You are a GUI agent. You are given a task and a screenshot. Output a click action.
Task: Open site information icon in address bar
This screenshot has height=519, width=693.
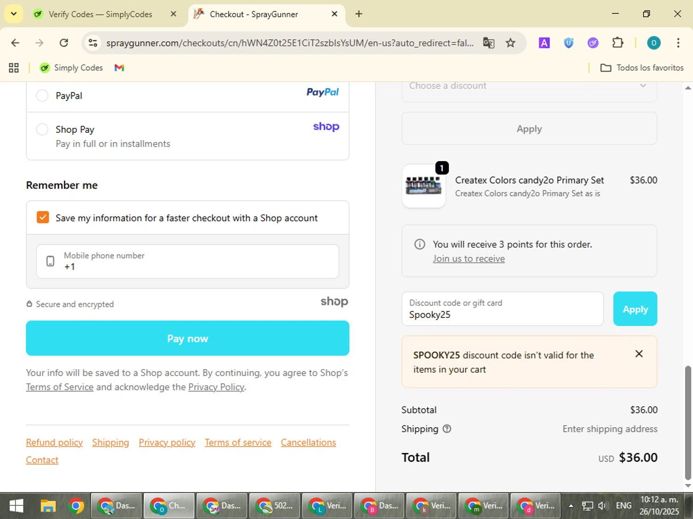click(93, 43)
